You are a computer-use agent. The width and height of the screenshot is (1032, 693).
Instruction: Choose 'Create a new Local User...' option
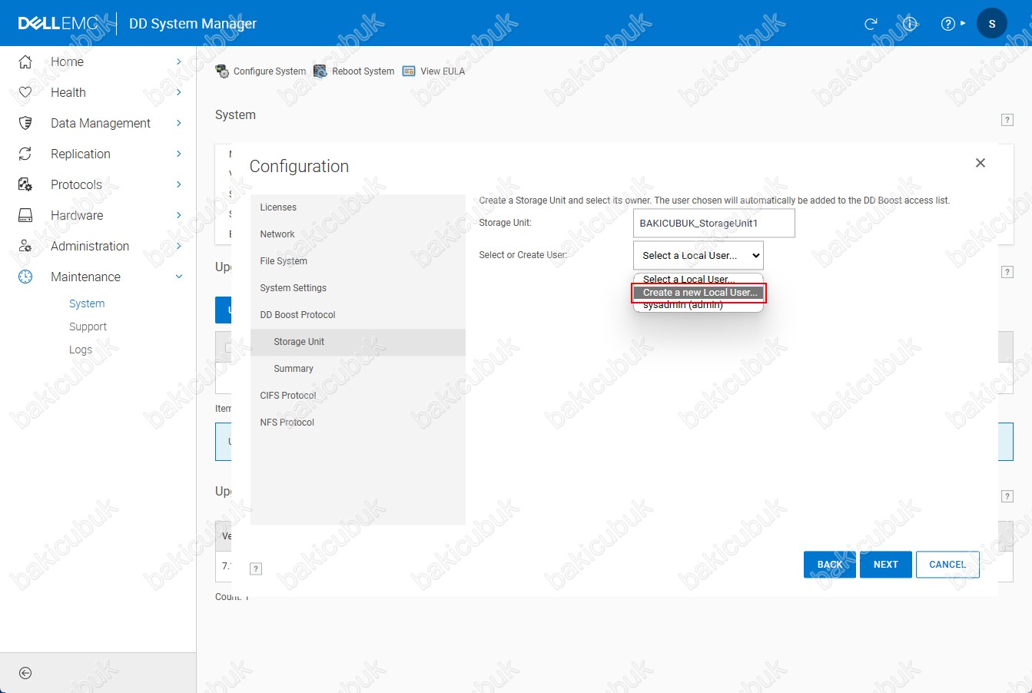pos(699,293)
